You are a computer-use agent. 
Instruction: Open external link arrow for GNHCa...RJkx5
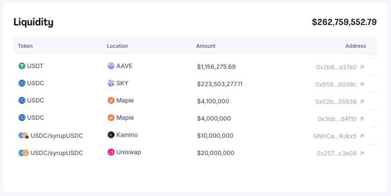pos(362,136)
